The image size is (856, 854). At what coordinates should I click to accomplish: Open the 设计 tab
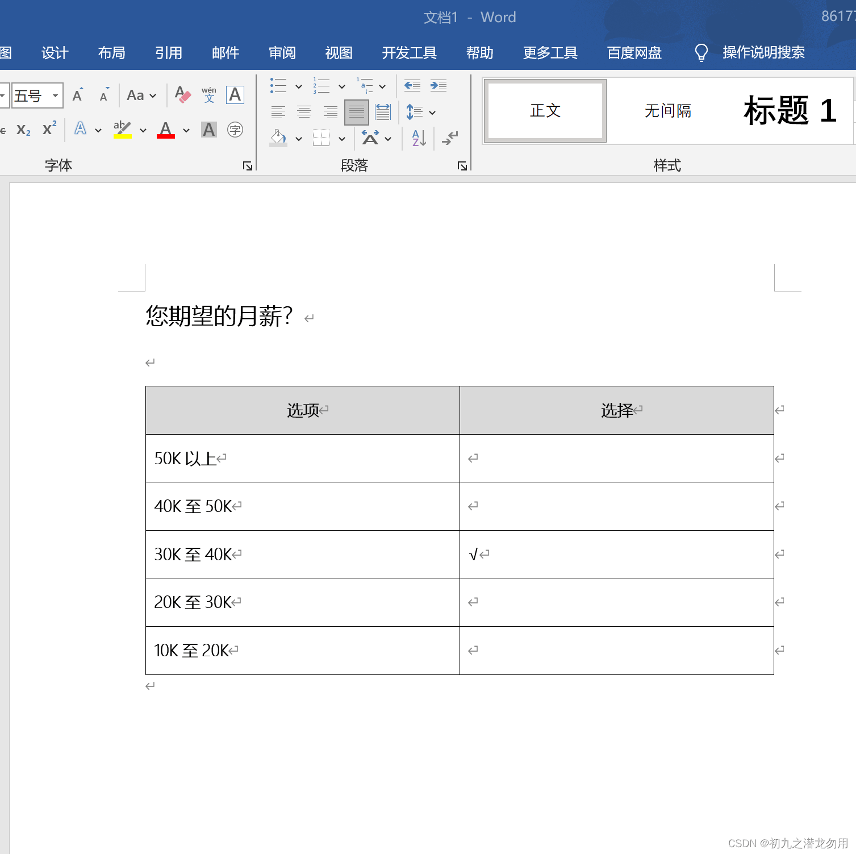[55, 53]
